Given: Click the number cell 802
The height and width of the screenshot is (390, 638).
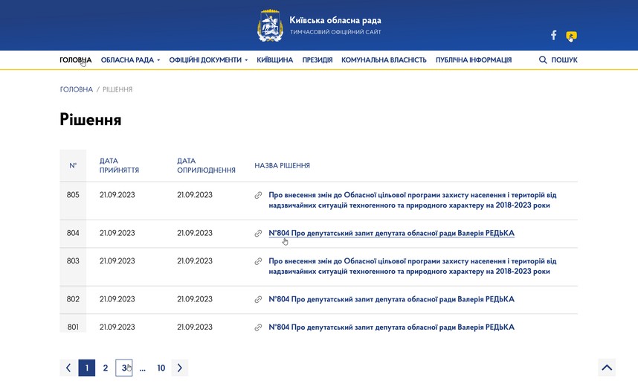Looking at the screenshot, I should [x=73, y=299].
